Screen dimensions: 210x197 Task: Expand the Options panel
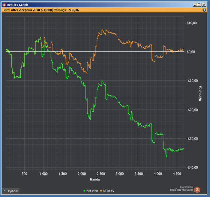point(10,191)
